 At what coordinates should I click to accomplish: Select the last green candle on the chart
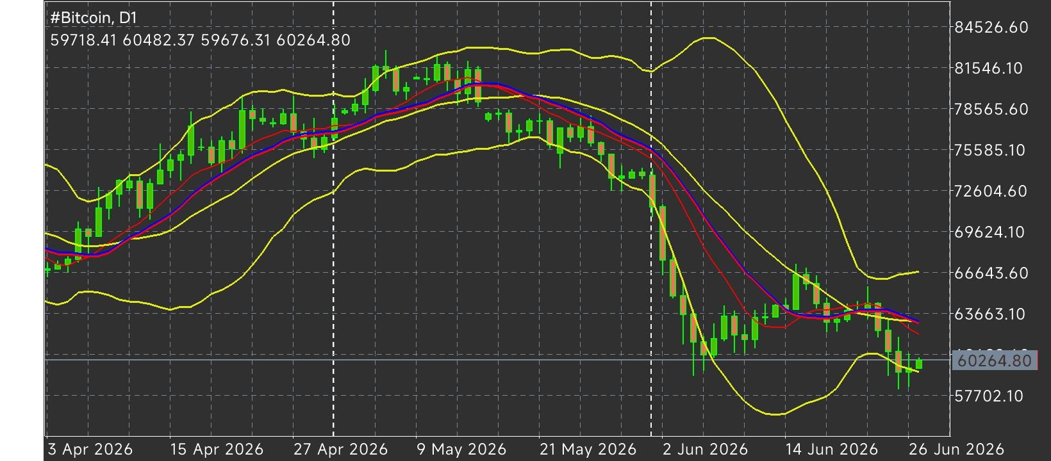tap(919, 364)
